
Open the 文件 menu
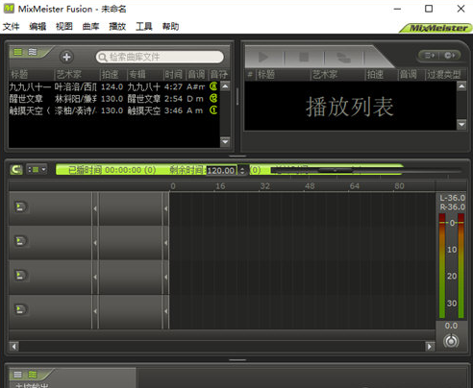tap(12, 26)
